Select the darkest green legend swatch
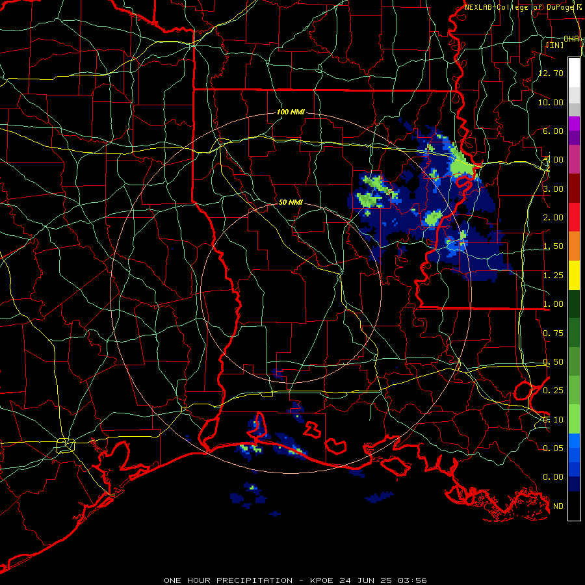585x585 pixels. (574, 304)
